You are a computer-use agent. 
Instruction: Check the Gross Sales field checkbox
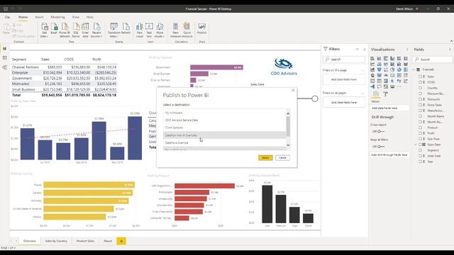click(x=420, y=105)
